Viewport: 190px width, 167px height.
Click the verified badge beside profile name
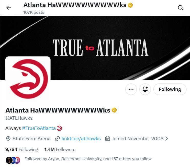(x=114, y=110)
